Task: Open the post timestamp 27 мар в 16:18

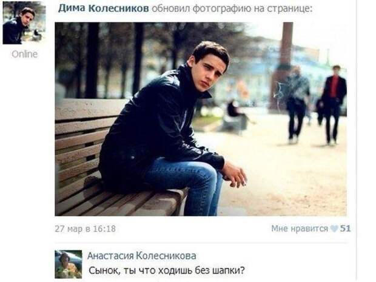Action: coord(85,229)
